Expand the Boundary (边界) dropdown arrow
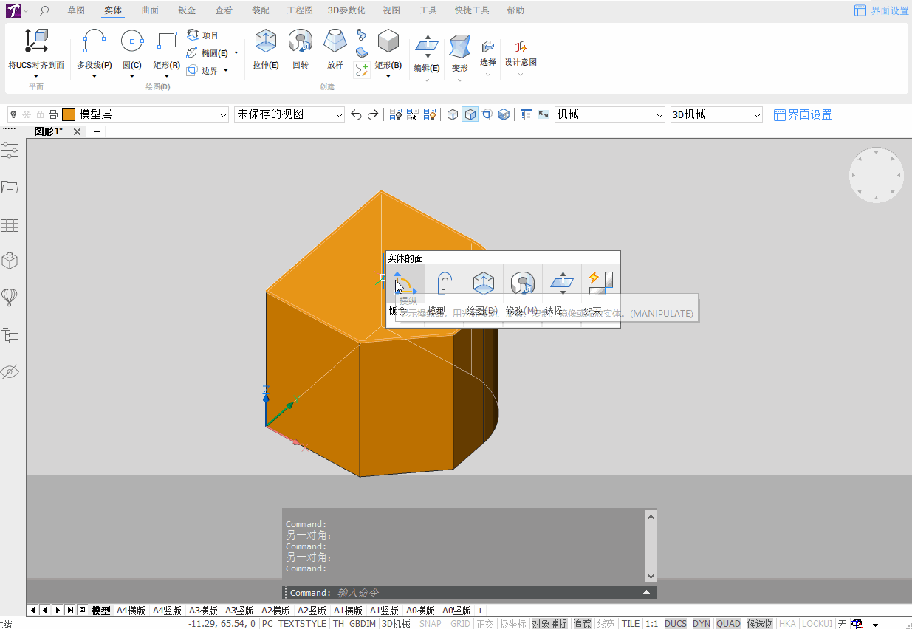The image size is (912, 629). click(225, 71)
